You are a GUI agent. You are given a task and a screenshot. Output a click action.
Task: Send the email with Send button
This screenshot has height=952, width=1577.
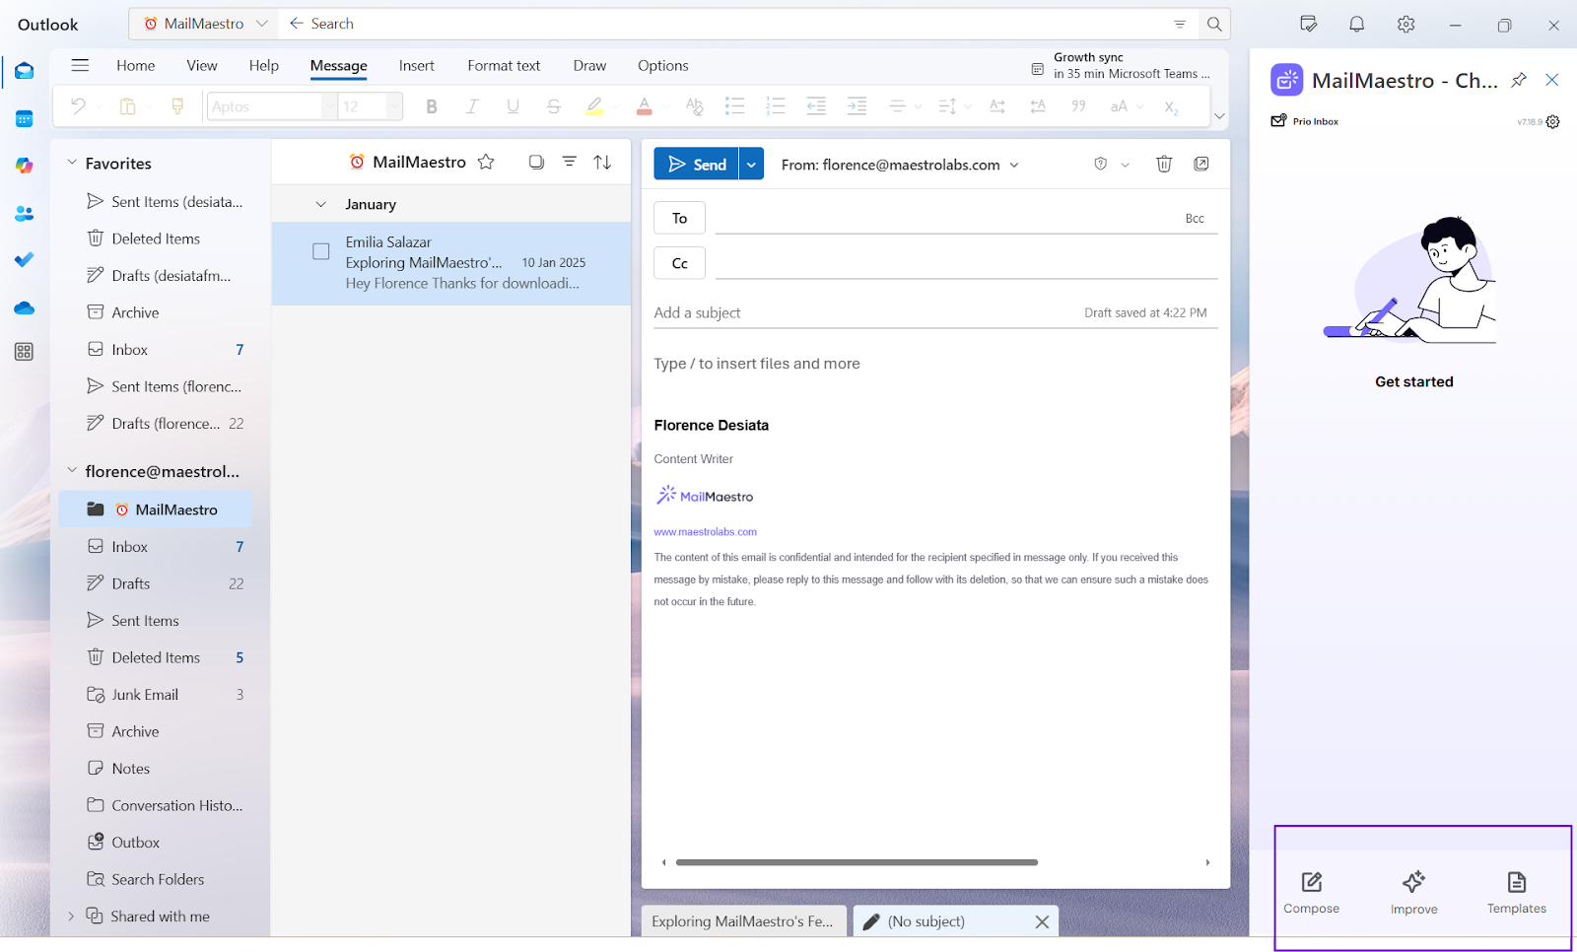696,165
